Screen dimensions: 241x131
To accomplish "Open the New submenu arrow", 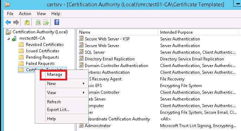I will [84, 84].
